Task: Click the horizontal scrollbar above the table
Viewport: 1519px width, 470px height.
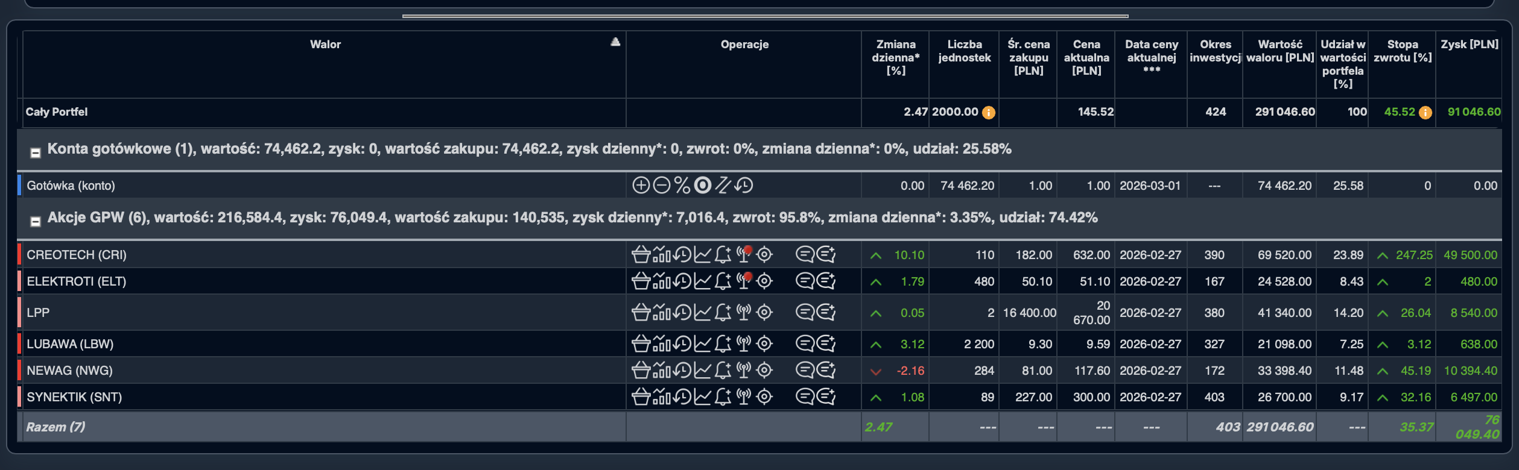Action: tap(765, 16)
